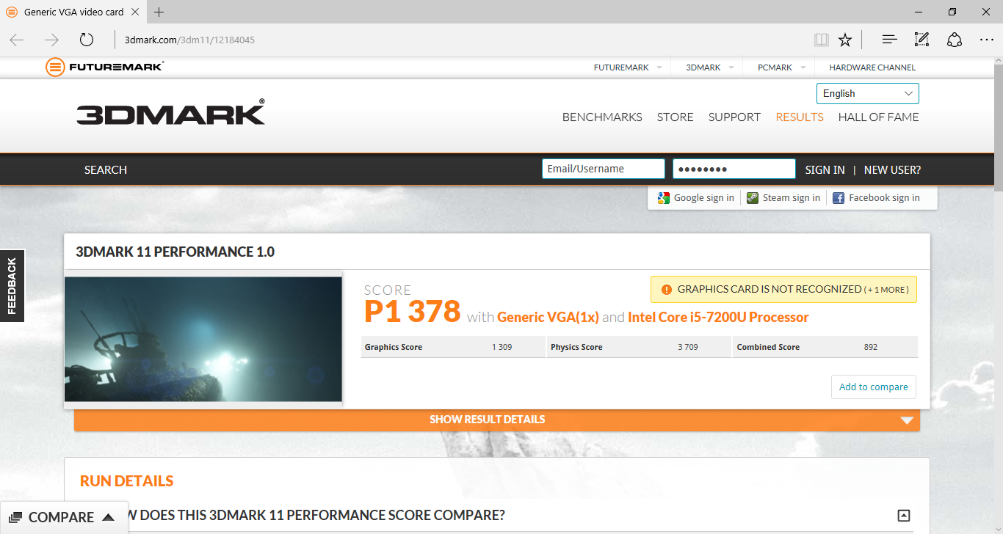
Task: Click the Add to compare button
Action: (x=874, y=387)
